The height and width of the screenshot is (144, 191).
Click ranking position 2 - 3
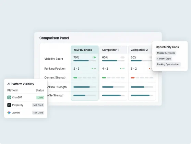tap(76, 69)
